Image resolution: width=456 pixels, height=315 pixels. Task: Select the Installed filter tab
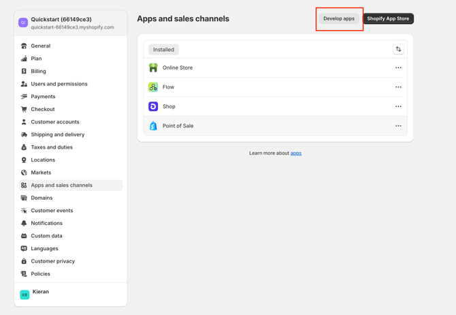point(163,50)
